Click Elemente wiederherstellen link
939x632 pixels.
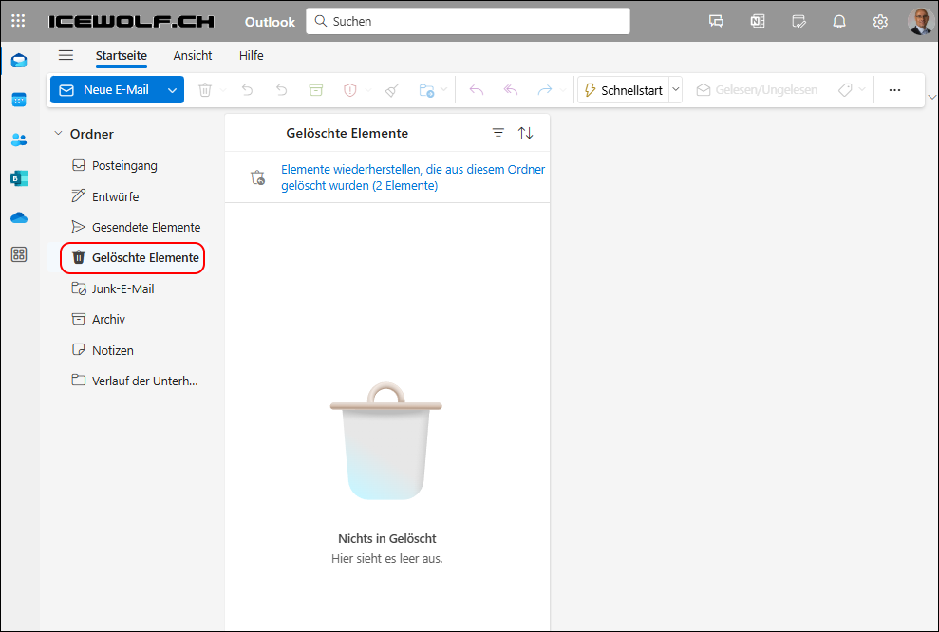coord(413,177)
